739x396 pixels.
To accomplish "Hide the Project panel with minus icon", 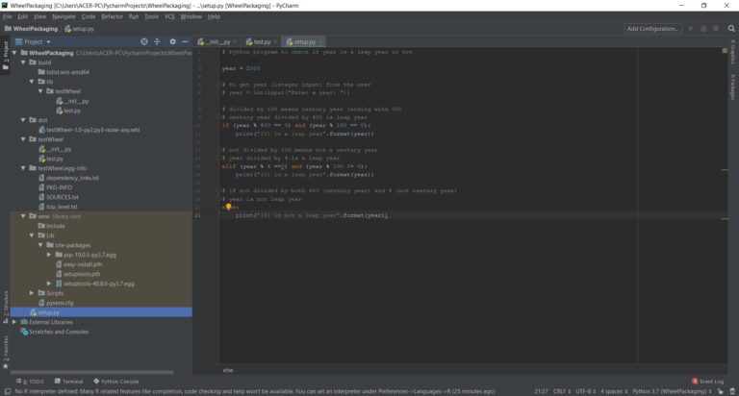I will [186, 42].
